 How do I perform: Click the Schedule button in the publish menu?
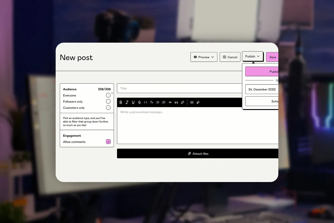[262, 101]
